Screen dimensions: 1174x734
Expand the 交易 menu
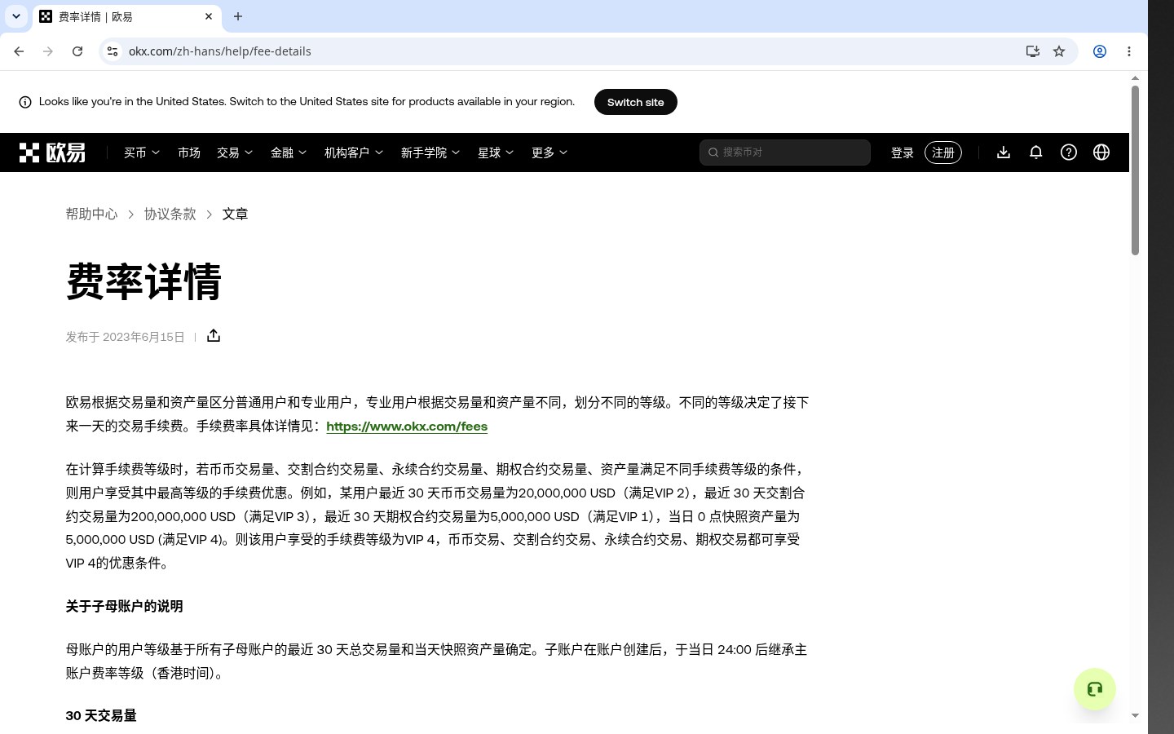tap(235, 153)
